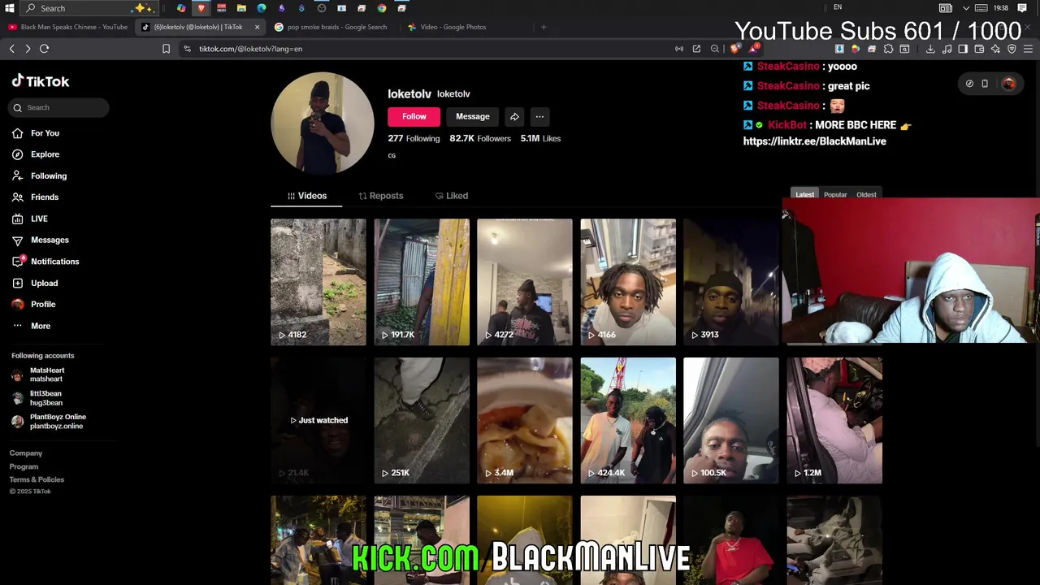Switch to Video - Google Photos tab

click(448, 27)
